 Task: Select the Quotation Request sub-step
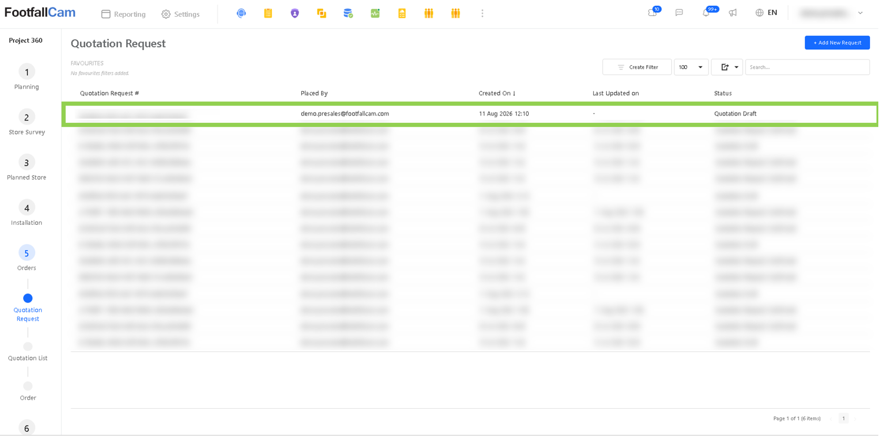click(x=28, y=308)
